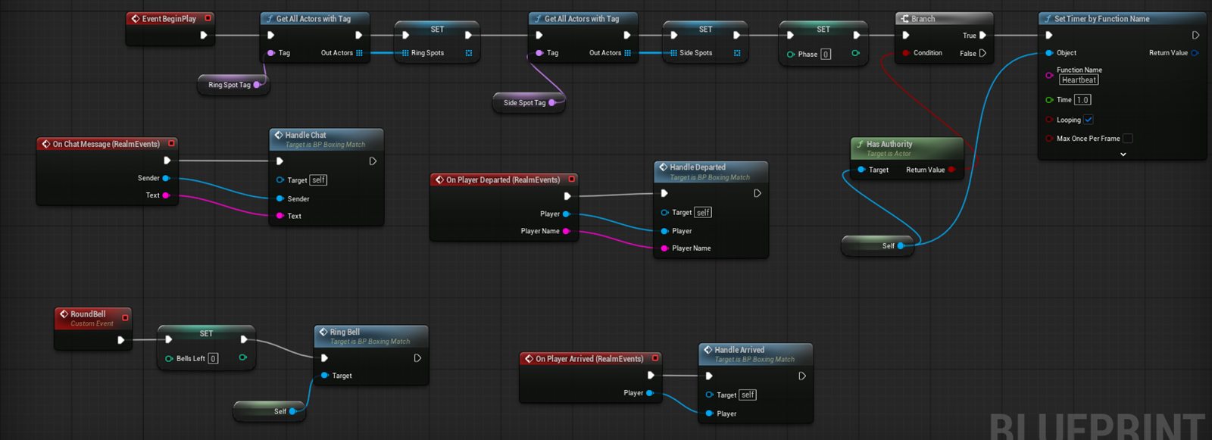Click the Phase SET node output pin
1212x440 pixels.
[855, 53]
